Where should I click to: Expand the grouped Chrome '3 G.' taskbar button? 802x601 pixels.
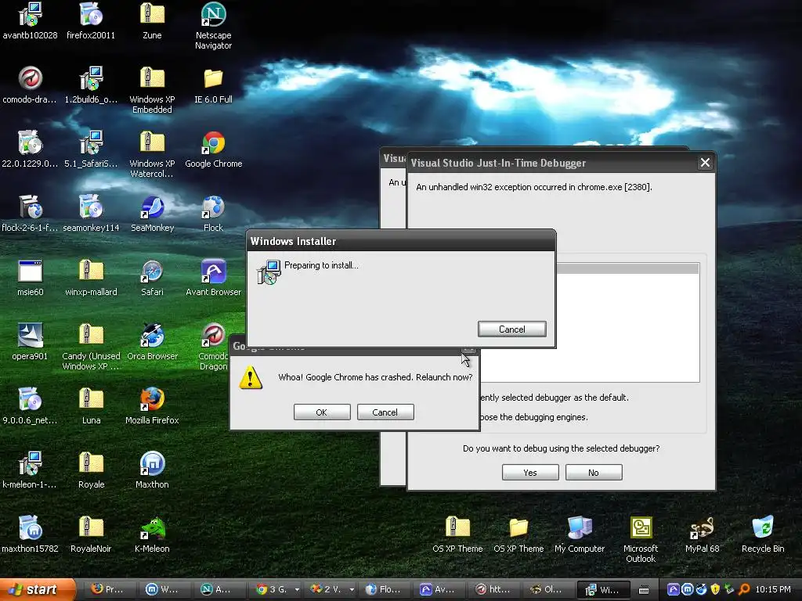coord(275,589)
